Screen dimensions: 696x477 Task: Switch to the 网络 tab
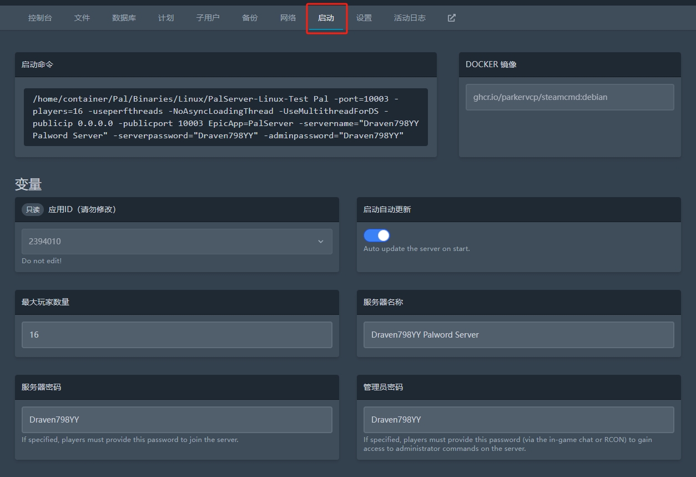[x=288, y=18]
